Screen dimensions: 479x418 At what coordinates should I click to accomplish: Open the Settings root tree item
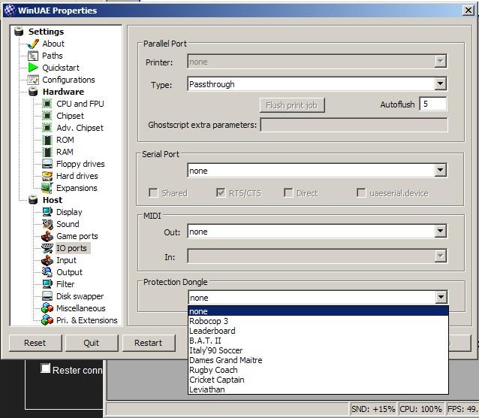tap(46, 32)
